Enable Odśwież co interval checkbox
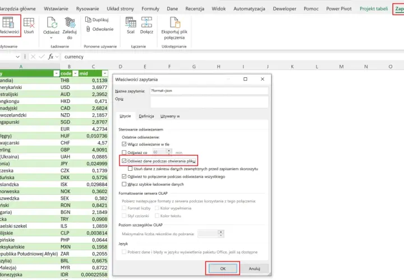This screenshot has height=280, width=404. click(124, 152)
